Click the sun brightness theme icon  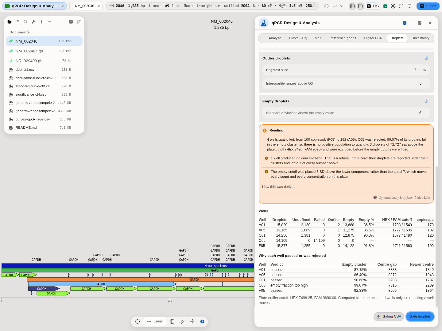tap(393, 6)
